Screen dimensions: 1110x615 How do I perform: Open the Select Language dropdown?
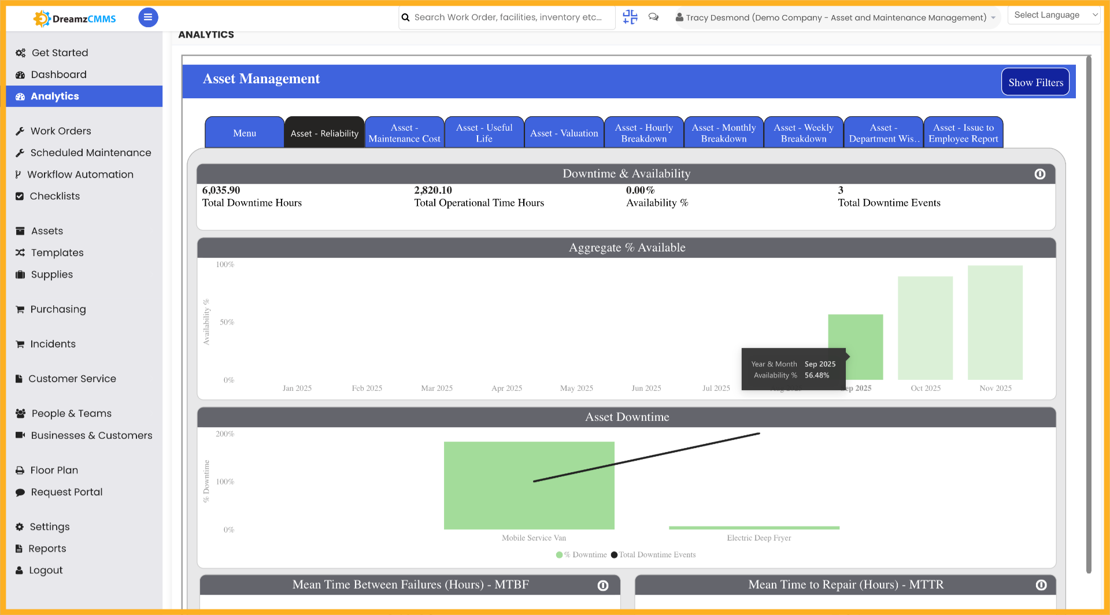(1053, 14)
